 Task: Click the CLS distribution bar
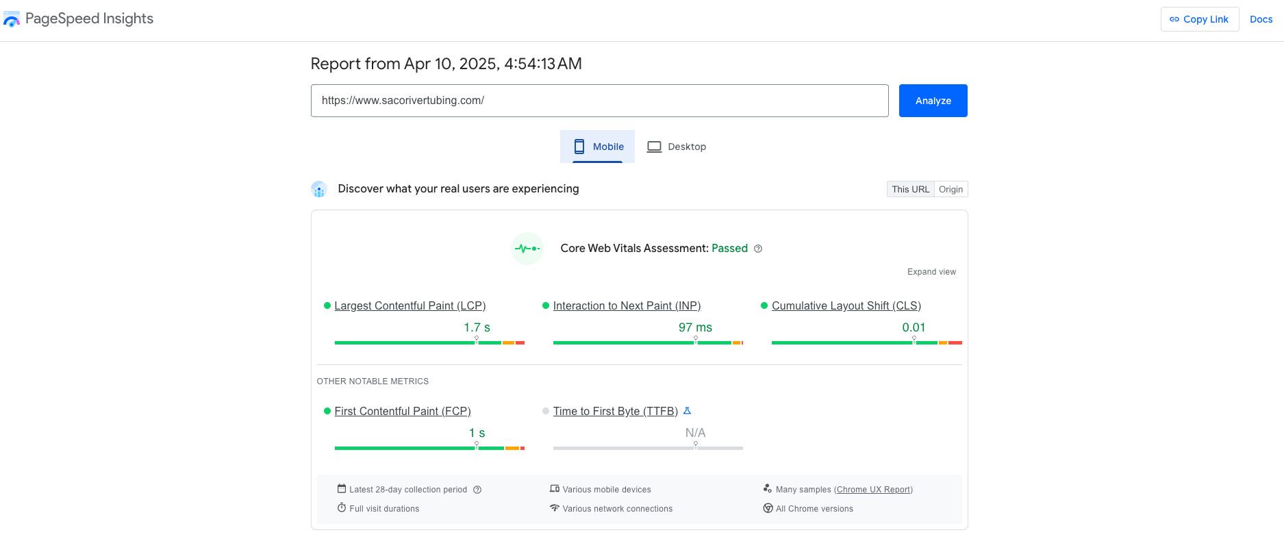point(867,342)
